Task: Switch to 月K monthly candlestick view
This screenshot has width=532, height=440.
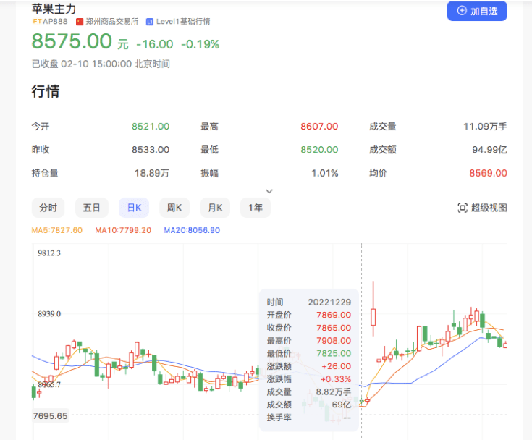Action: pyautogui.click(x=215, y=208)
